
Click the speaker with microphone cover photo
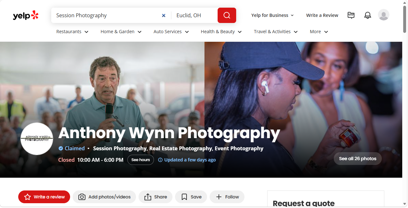click(x=102, y=110)
